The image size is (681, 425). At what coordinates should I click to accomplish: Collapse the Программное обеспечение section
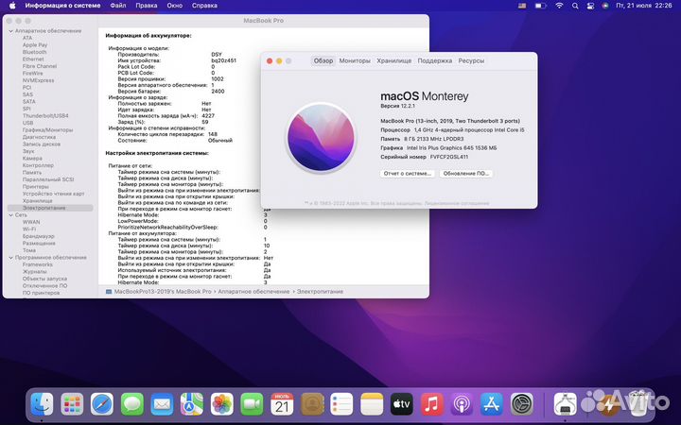point(10,257)
